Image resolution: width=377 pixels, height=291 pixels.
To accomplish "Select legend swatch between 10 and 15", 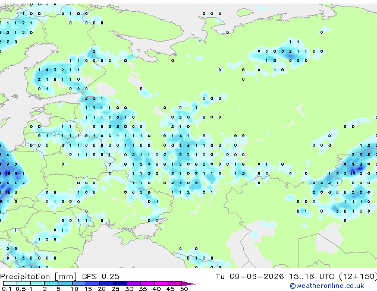I will click(78, 283).
